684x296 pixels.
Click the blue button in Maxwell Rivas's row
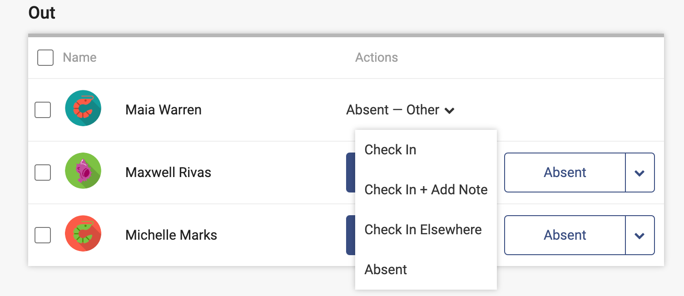pyautogui.click(x=351, y=173)
